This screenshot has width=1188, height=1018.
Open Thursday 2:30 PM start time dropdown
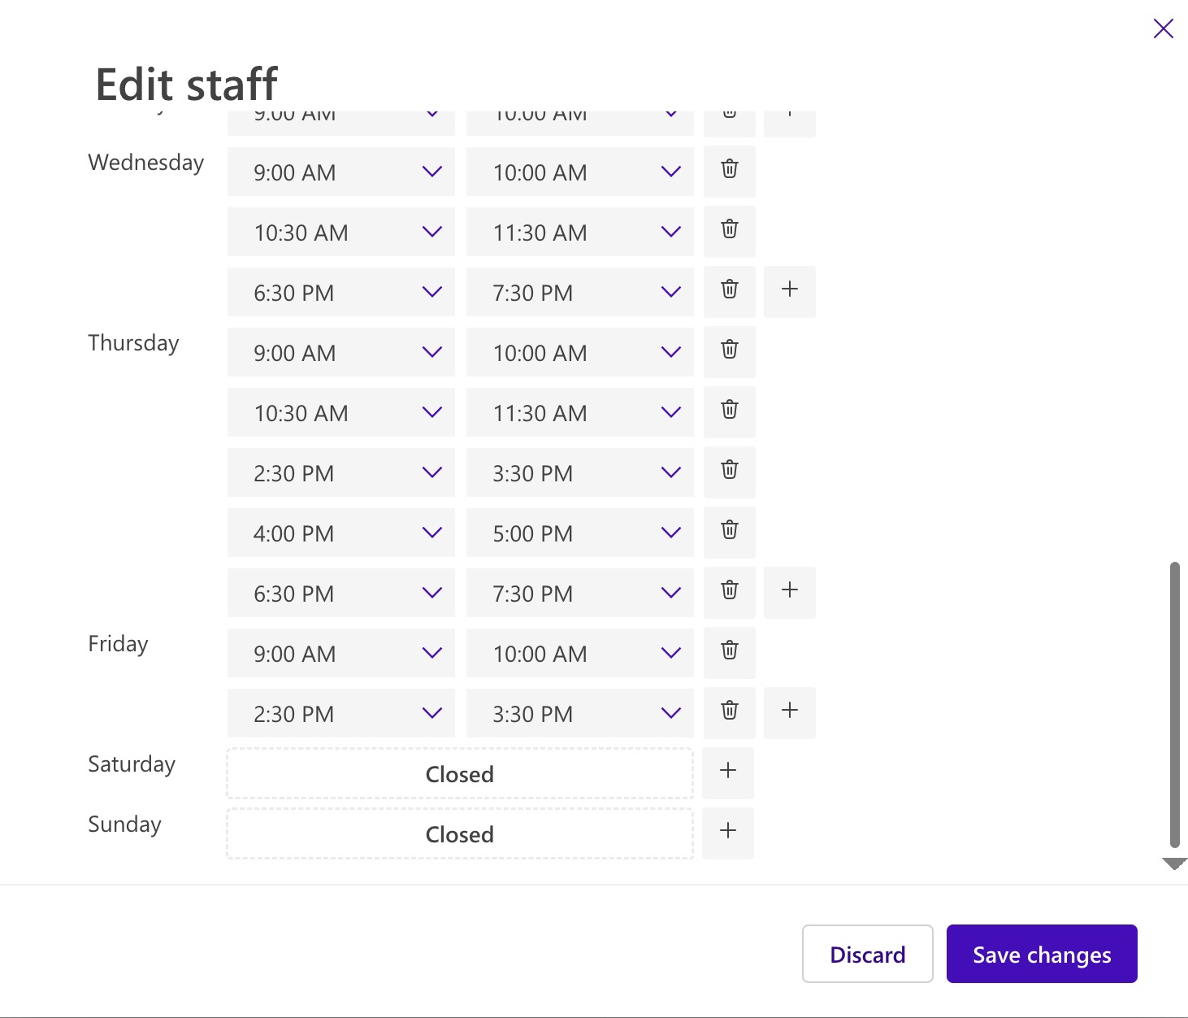[341, 472]
